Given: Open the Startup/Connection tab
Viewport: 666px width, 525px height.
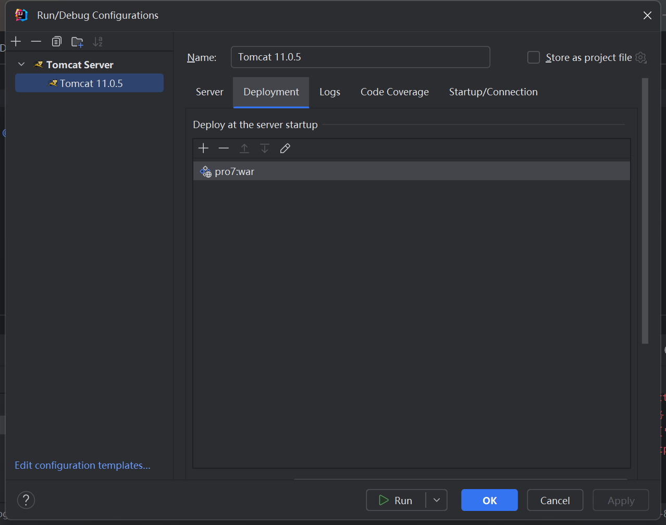Looking at the screenshot, I should [493, 92].
